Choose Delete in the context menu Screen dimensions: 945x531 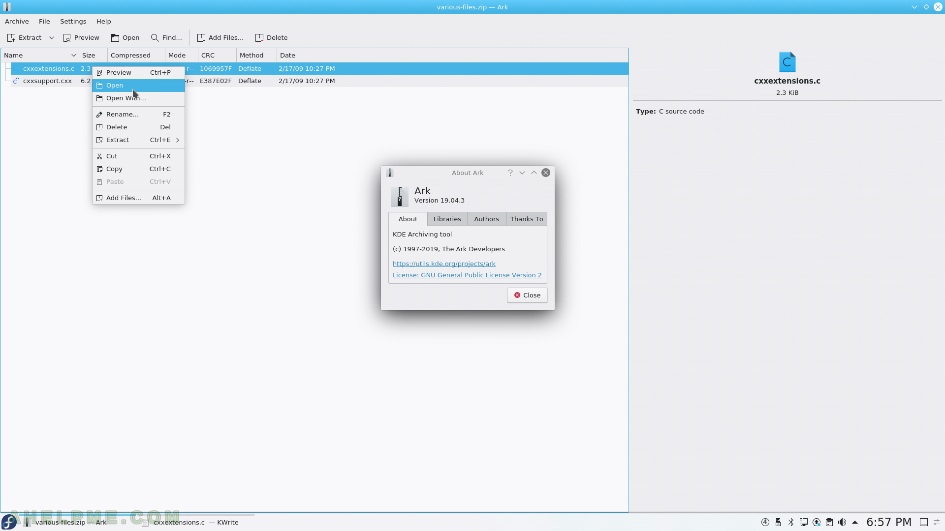[138, 127]
